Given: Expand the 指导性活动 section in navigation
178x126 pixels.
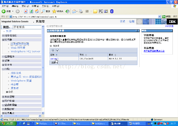Looking at the screenshot, I should (x=3, y=36).
